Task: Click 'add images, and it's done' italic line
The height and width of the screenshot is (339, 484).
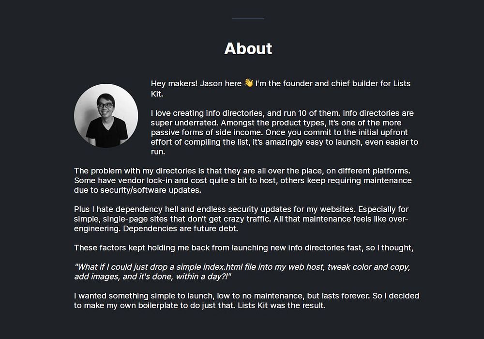Action: (x=124, y=277)
